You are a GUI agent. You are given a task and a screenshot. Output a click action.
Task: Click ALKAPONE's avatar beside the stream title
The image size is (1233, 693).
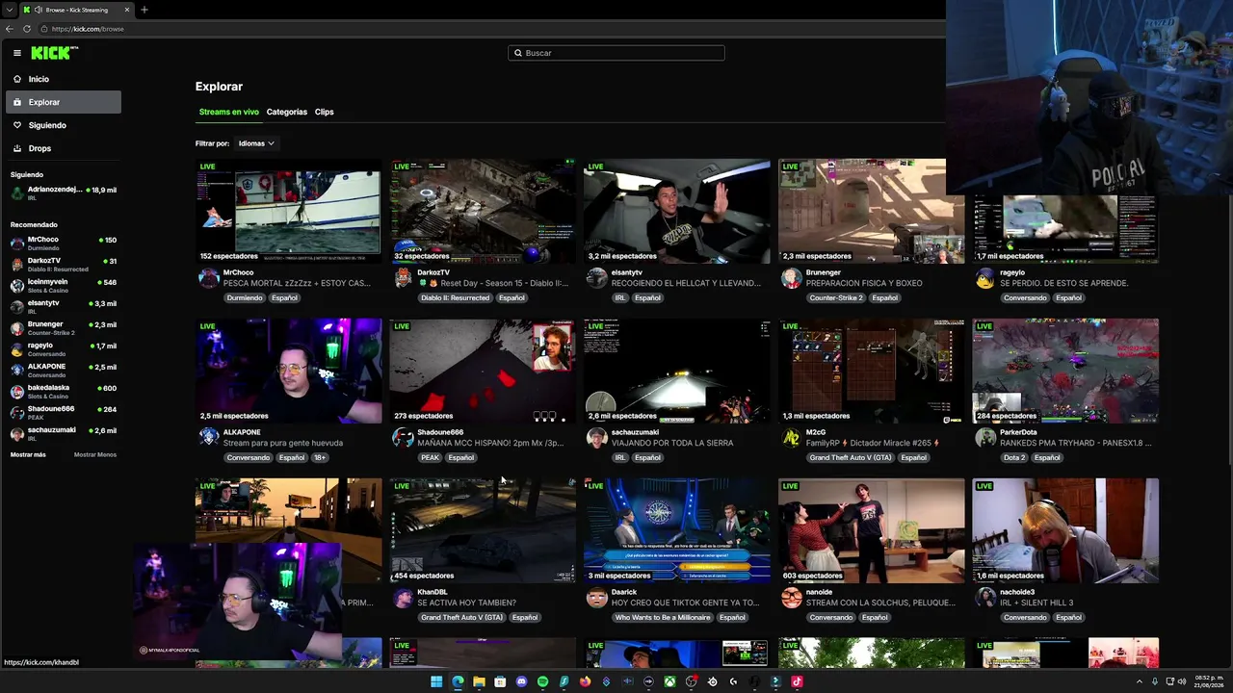[208, 438]
